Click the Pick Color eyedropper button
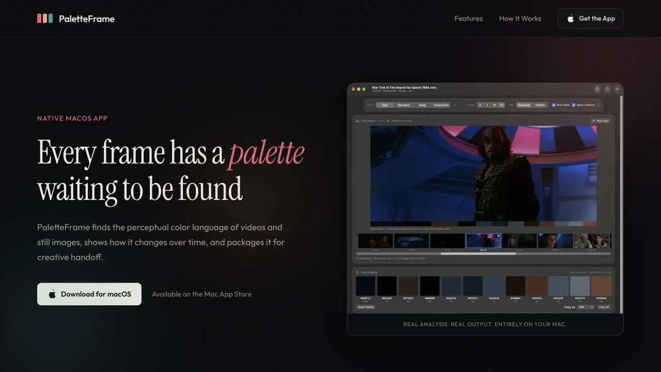Viewport: 661px width, 372px height. pos(600,121)
